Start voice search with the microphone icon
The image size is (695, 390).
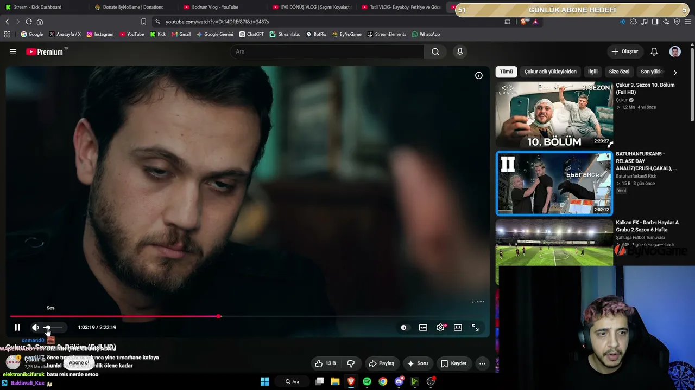pos(460,51)
